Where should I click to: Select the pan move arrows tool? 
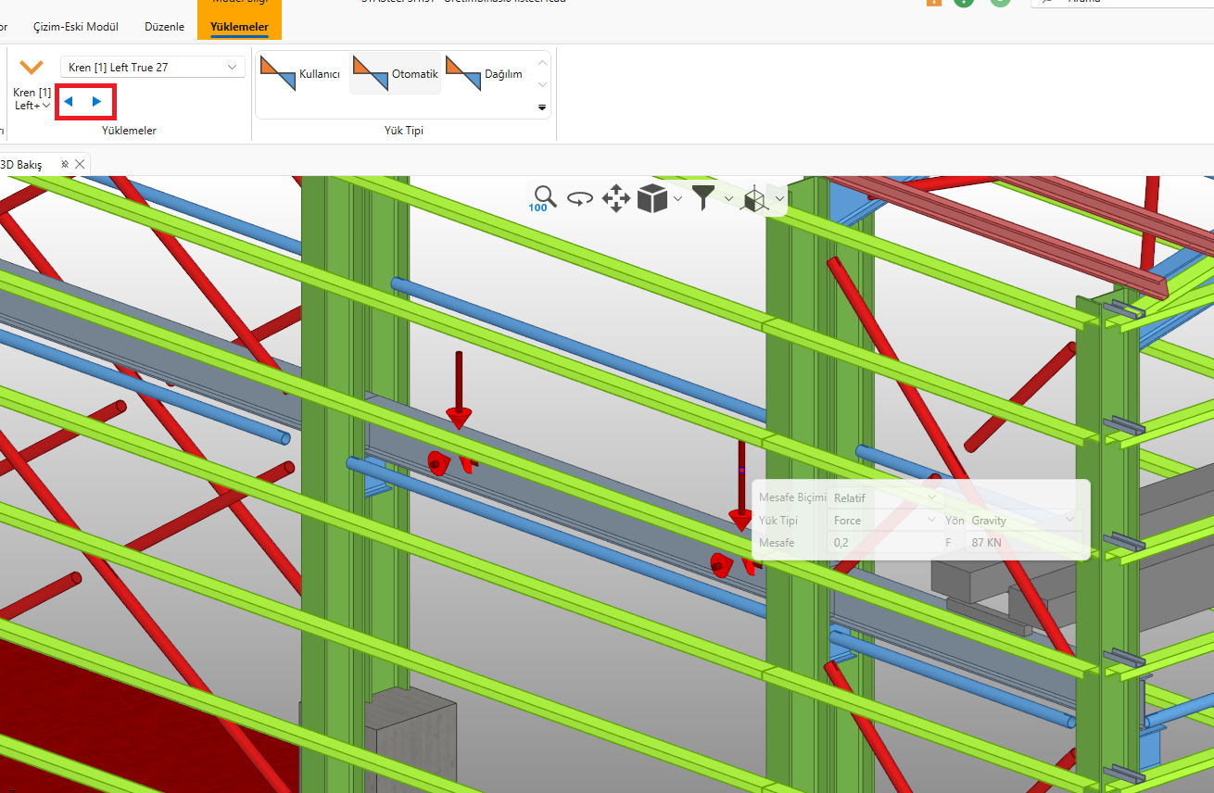point(616,198)
